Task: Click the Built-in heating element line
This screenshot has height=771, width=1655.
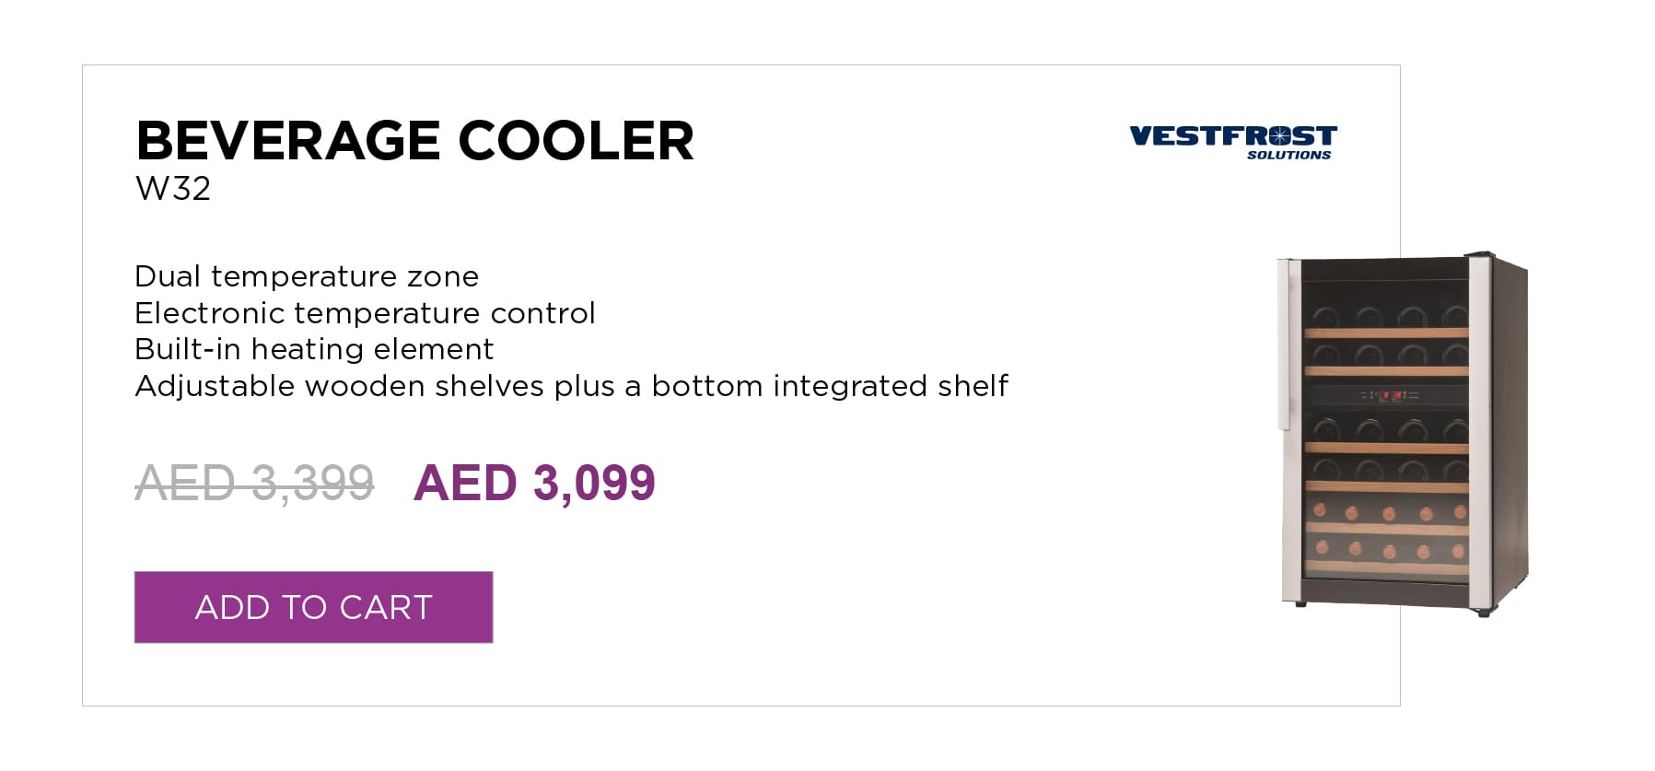Action: (314, 349)
